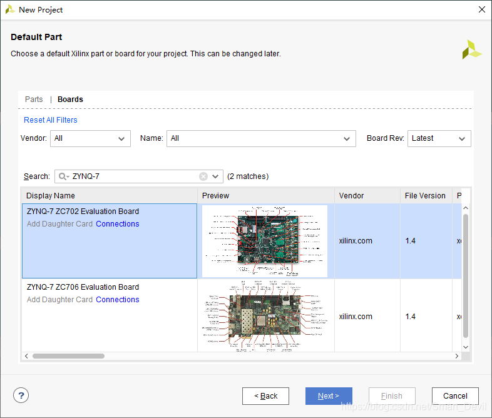Sort by Display Name column header
The height and width of the screenshot is (418, 492).
pyautogui.click(x=109, y=196)
